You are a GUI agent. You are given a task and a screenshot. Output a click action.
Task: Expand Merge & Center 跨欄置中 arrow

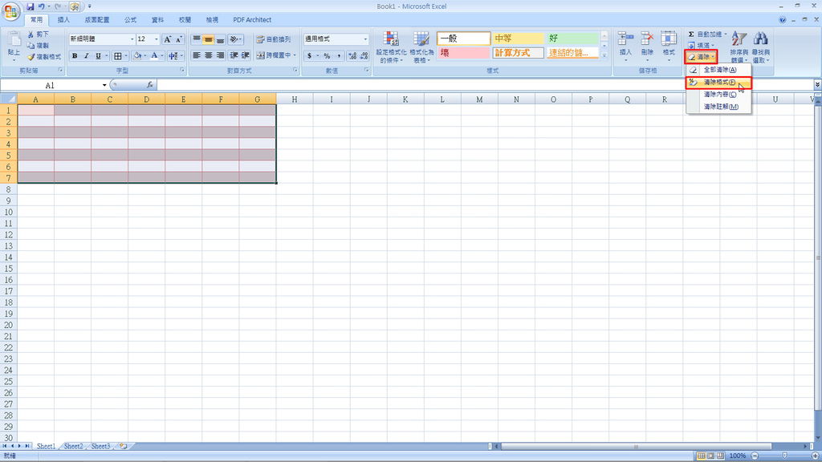point(295,55)
